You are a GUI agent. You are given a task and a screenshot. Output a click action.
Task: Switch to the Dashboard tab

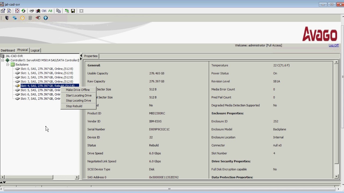tap(8, 50)
